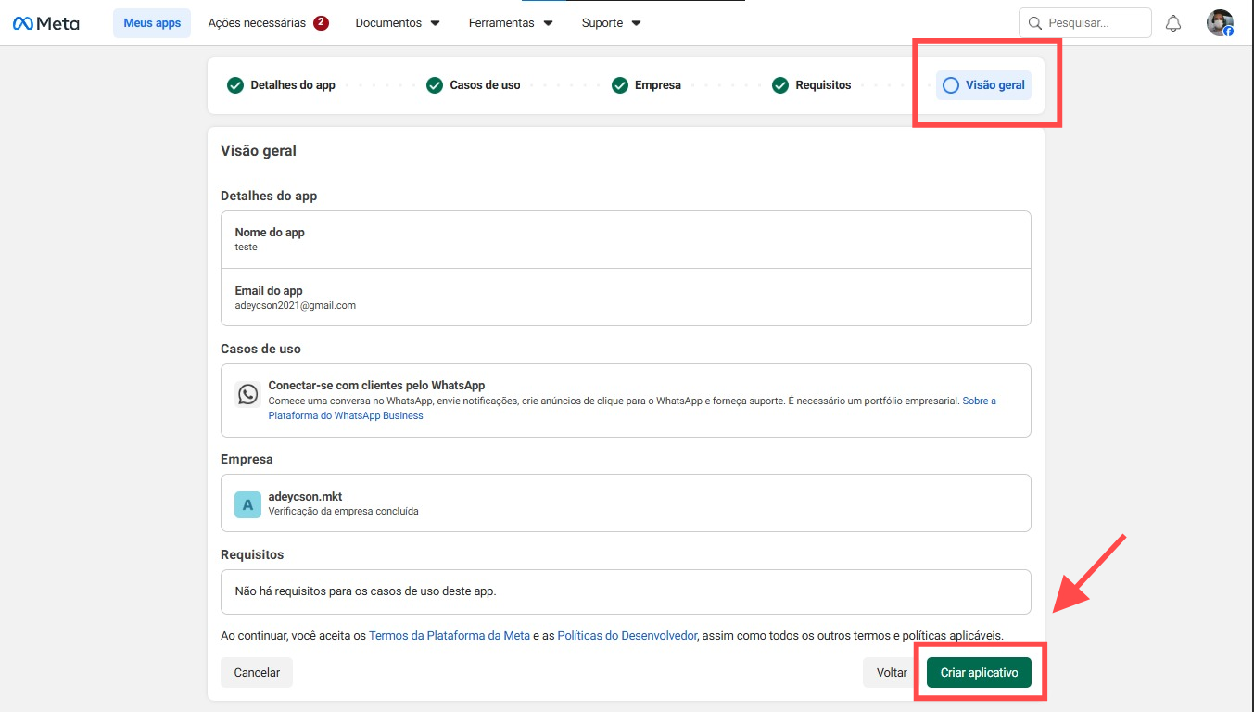Go to the Requisitos step
Image resolution: width=1254 pixels, height=712 pixels.
tap(812, 85)
